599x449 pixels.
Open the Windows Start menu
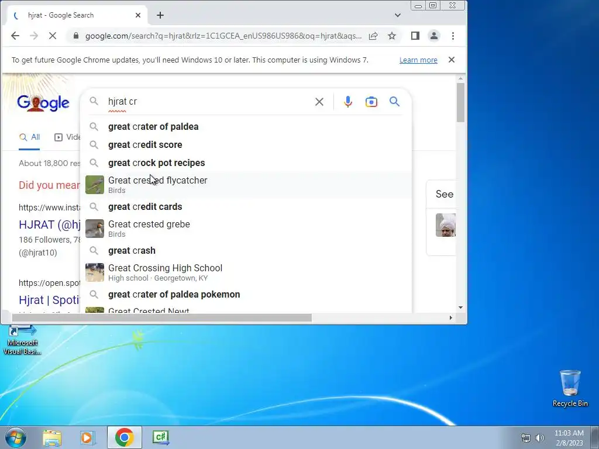pos(15,437)
